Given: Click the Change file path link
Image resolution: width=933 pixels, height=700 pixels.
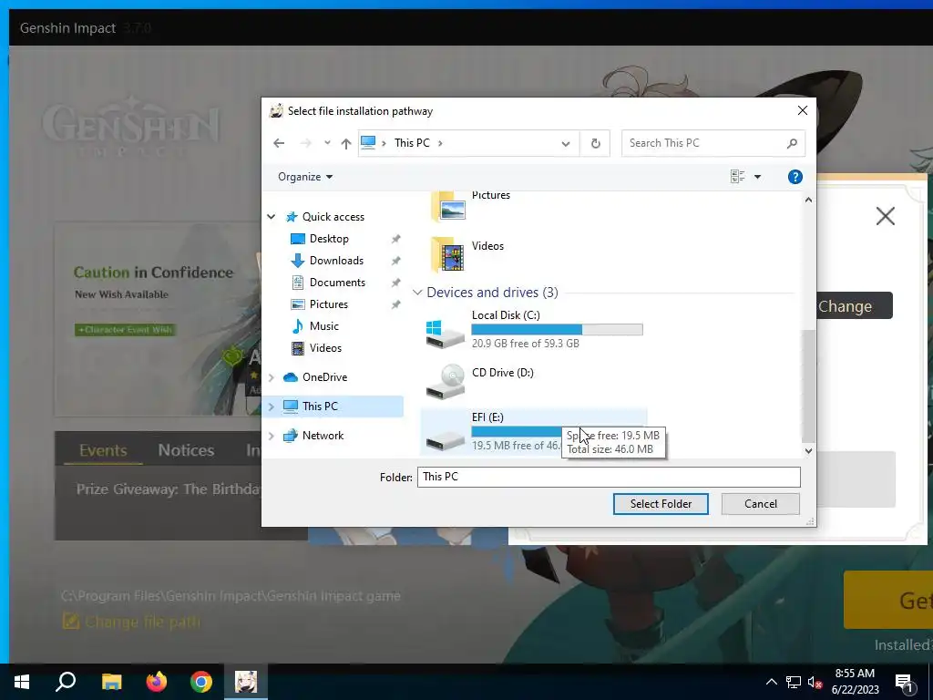Looking at the screenshot, I should click(131, 622).
